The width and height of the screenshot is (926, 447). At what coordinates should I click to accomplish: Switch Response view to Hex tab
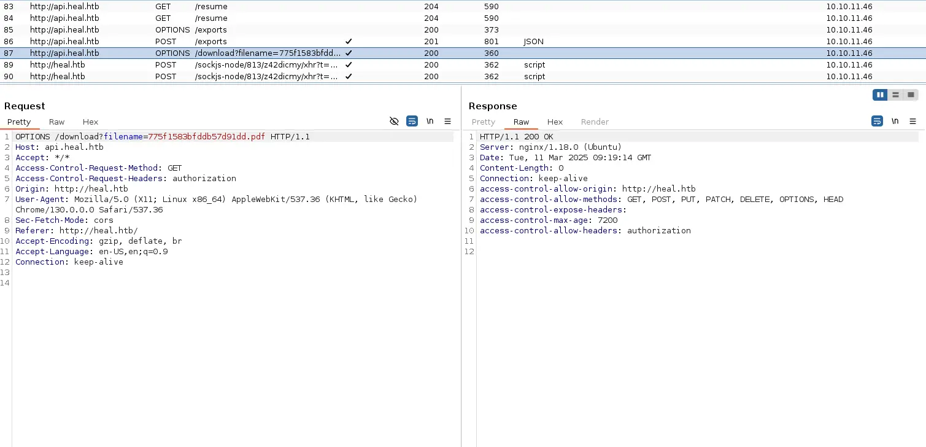[555, 122]
